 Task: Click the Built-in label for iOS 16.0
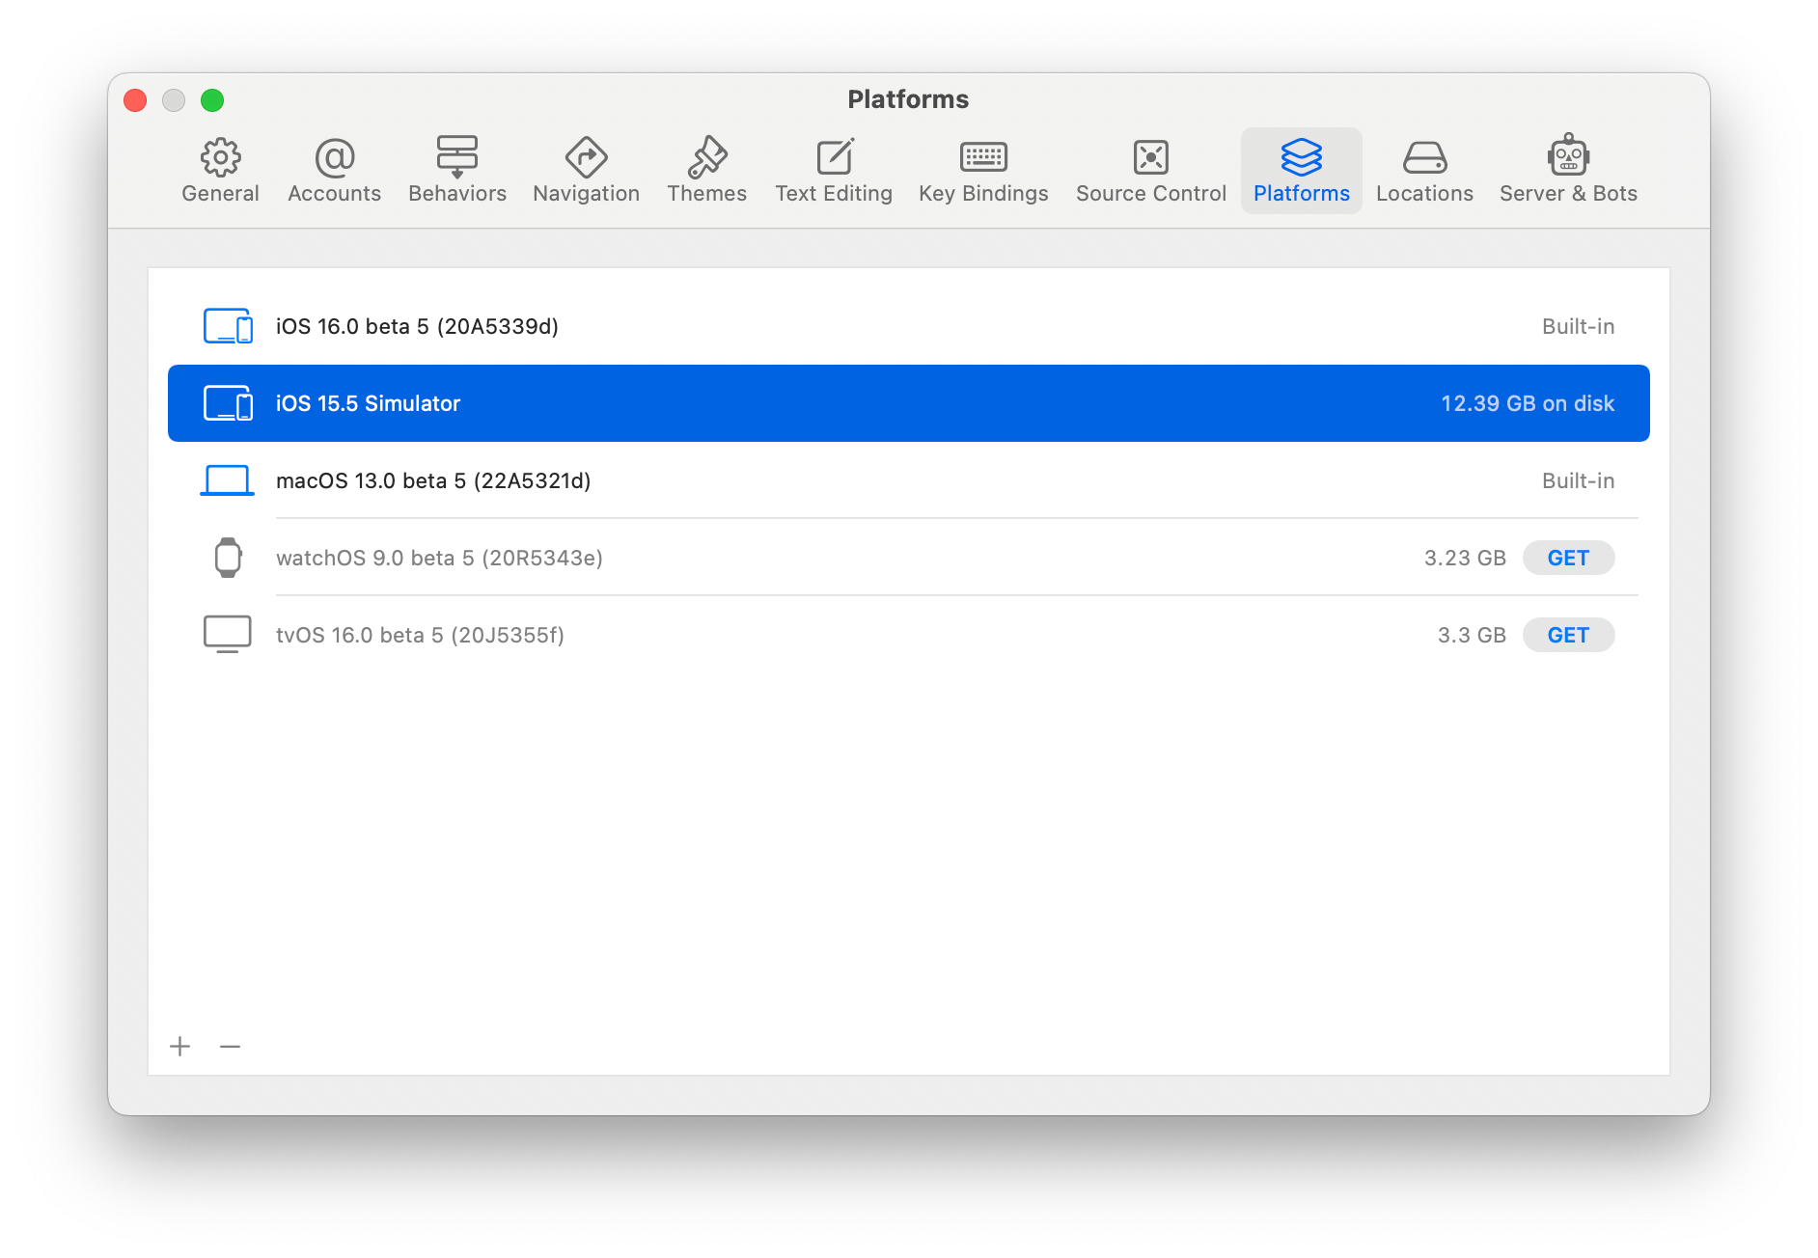click(x=1578, y=326)
